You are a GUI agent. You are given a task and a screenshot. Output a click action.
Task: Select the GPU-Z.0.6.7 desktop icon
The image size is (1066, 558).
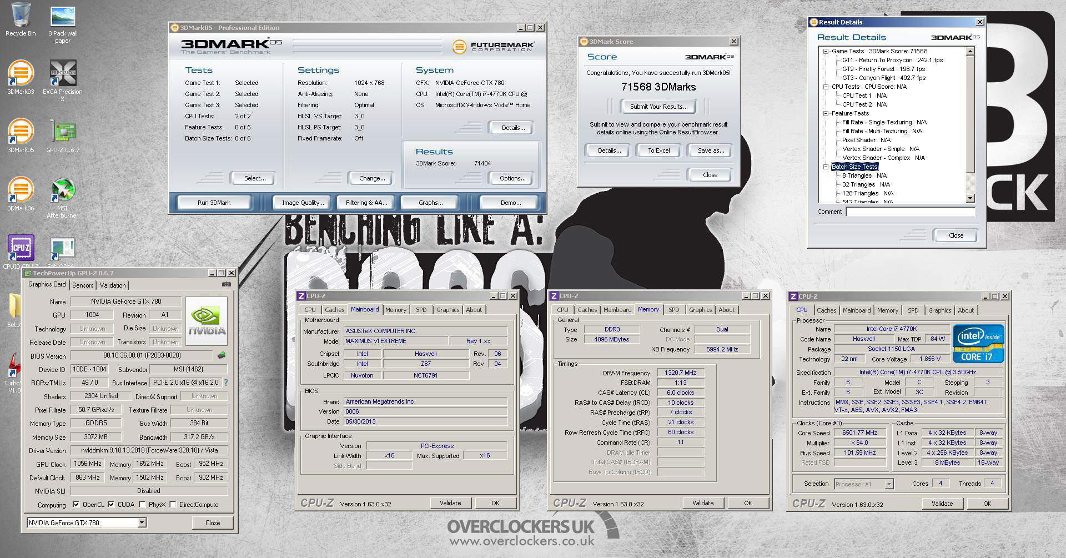click(x=63, y=136)
